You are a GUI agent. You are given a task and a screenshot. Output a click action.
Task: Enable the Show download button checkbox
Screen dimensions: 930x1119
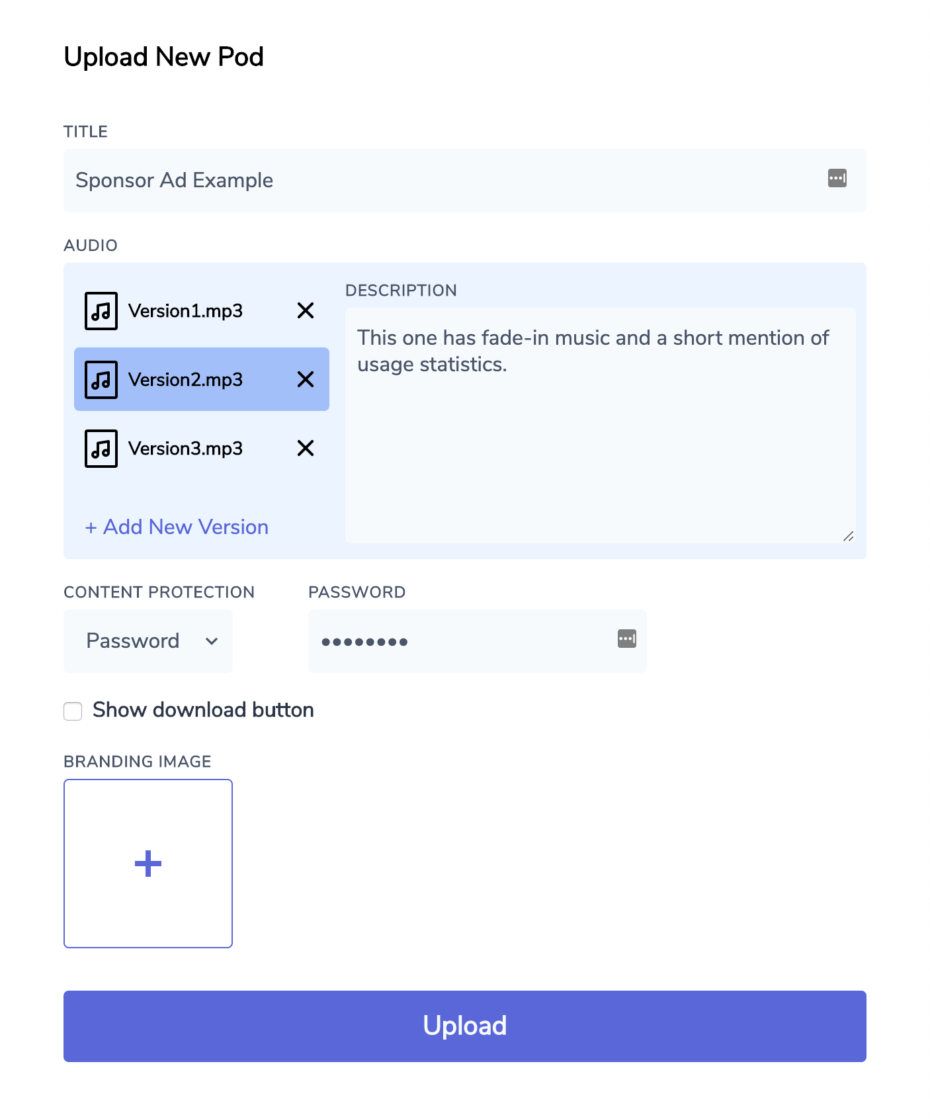click(73, 711)
